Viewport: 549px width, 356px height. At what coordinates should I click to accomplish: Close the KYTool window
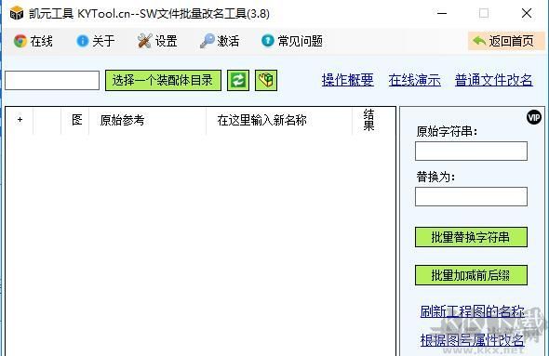[527, 14]
